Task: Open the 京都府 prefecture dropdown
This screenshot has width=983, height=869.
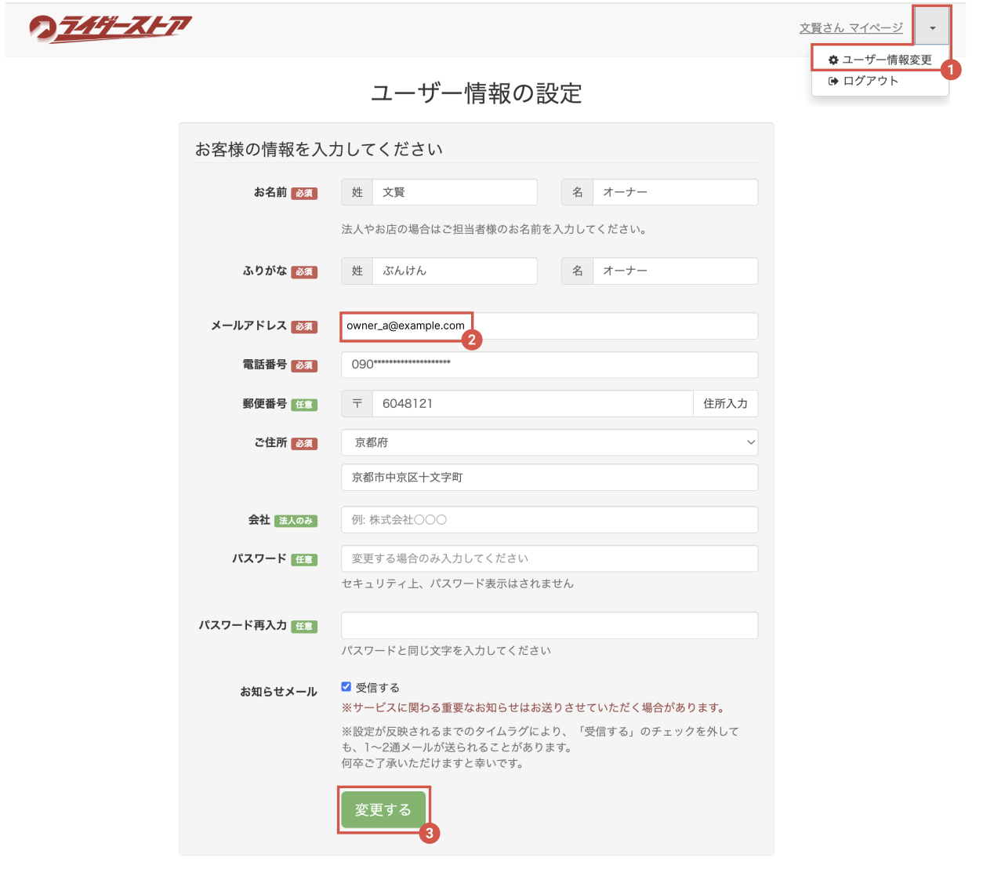Action: (x=550, y=442)
